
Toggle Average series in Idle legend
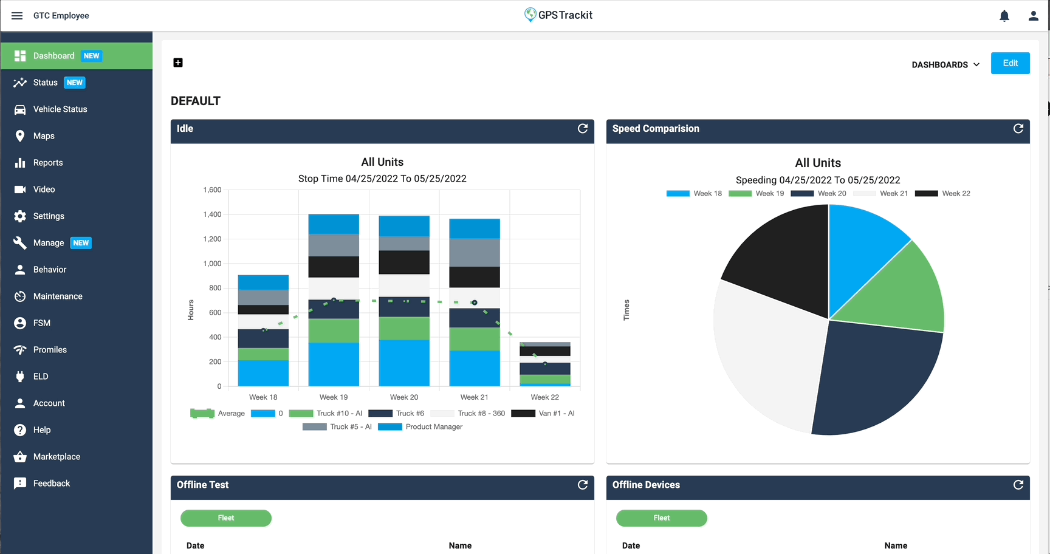[x=218, y=414]
